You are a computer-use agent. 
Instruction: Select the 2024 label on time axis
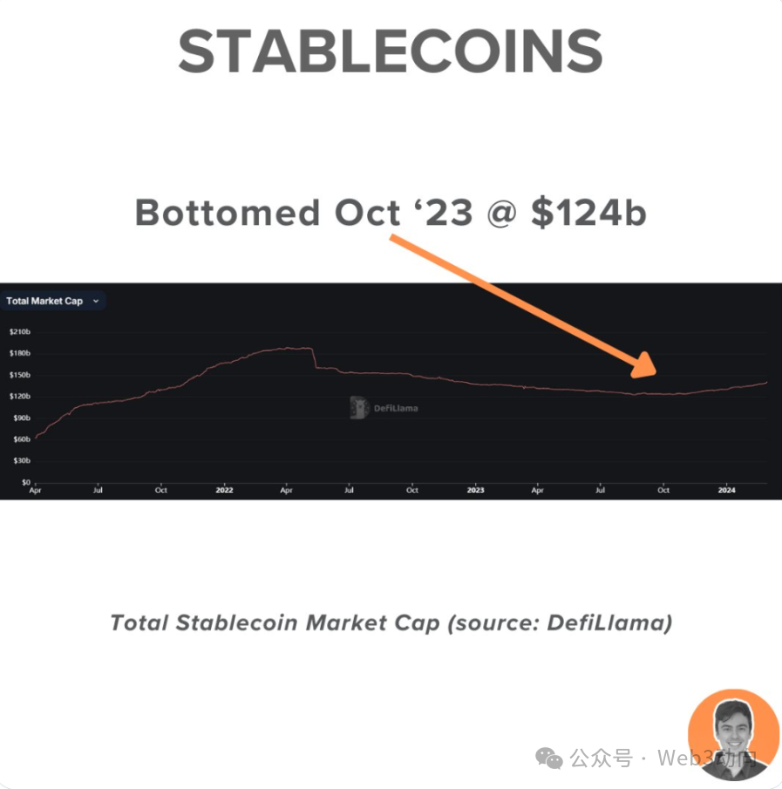click(727, 490)
